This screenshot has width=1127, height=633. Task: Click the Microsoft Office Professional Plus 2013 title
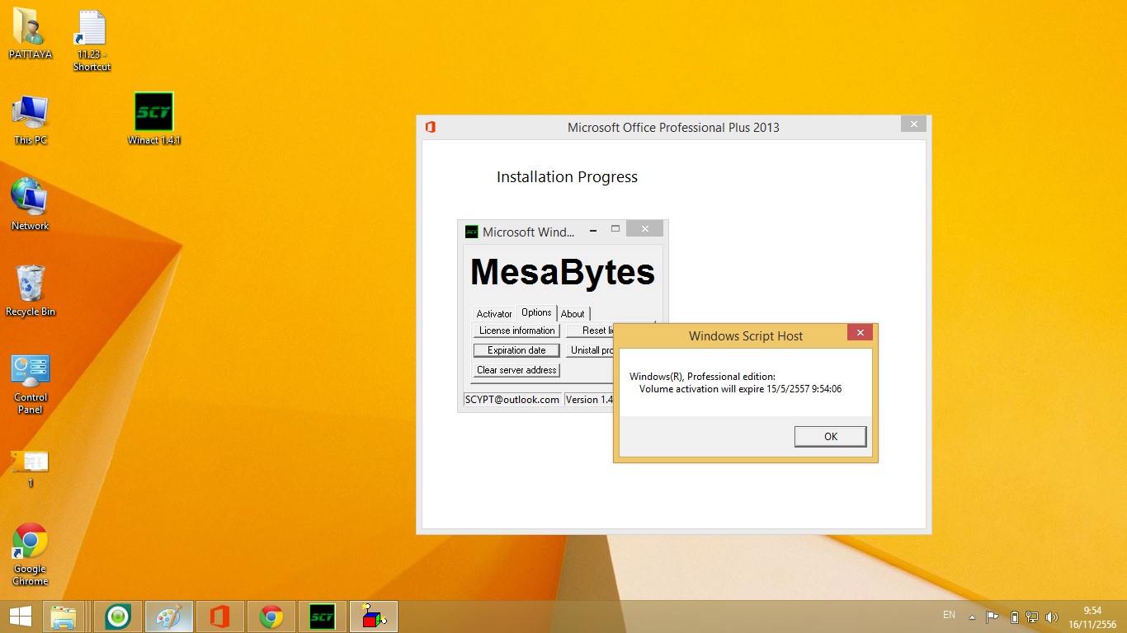coord(673,128)
